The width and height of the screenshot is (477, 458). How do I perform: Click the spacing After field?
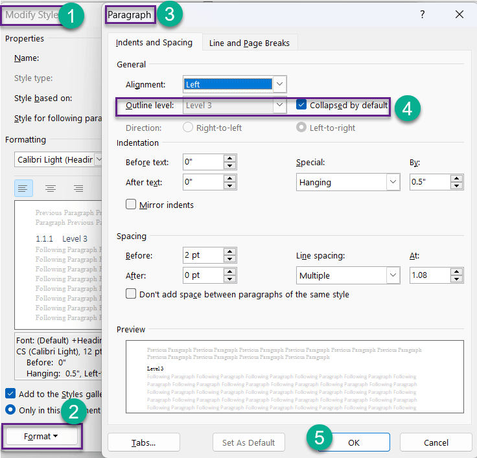204,275
